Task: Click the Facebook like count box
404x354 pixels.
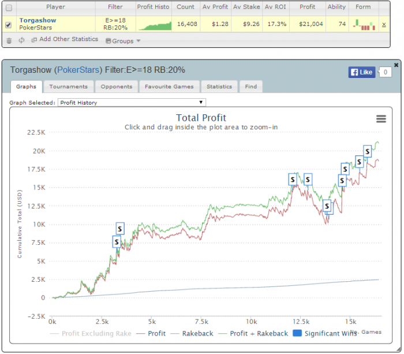Action: pyautogui.click(x=385, y=72)
